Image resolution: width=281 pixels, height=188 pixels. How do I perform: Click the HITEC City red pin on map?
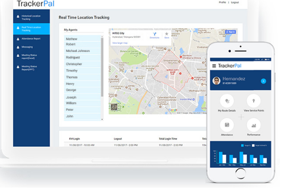180,74
